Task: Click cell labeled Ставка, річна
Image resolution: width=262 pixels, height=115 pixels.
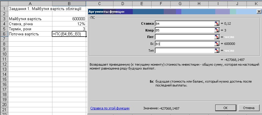Action: point(30,24)
